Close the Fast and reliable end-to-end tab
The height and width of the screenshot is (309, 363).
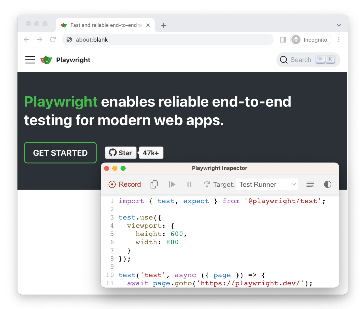(148, 25)
